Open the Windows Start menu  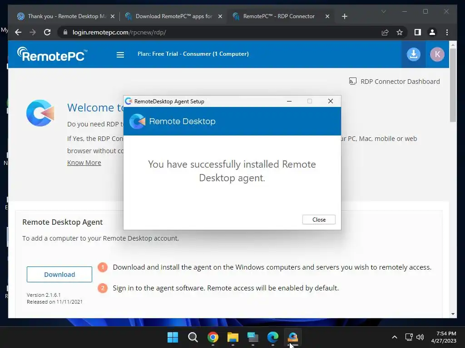click(173, 337)
